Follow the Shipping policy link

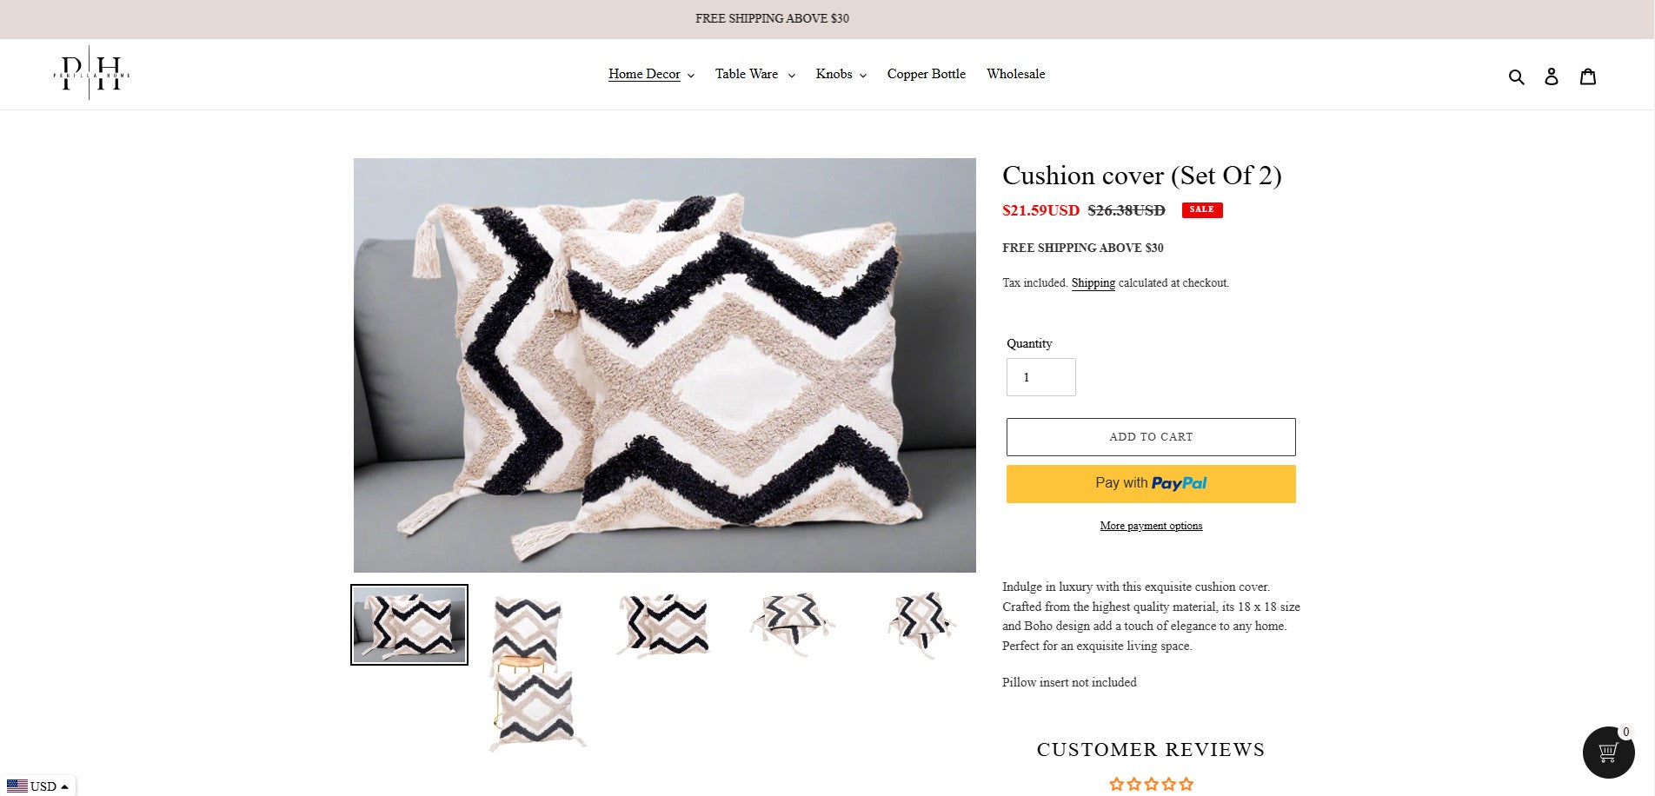click(1093, 283)
